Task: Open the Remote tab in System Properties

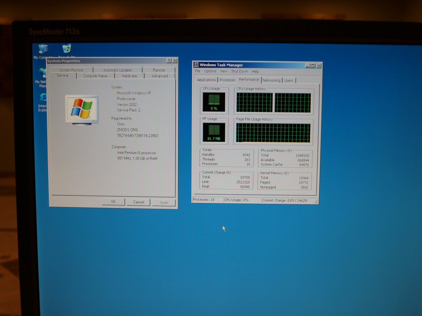Action: 159,70
